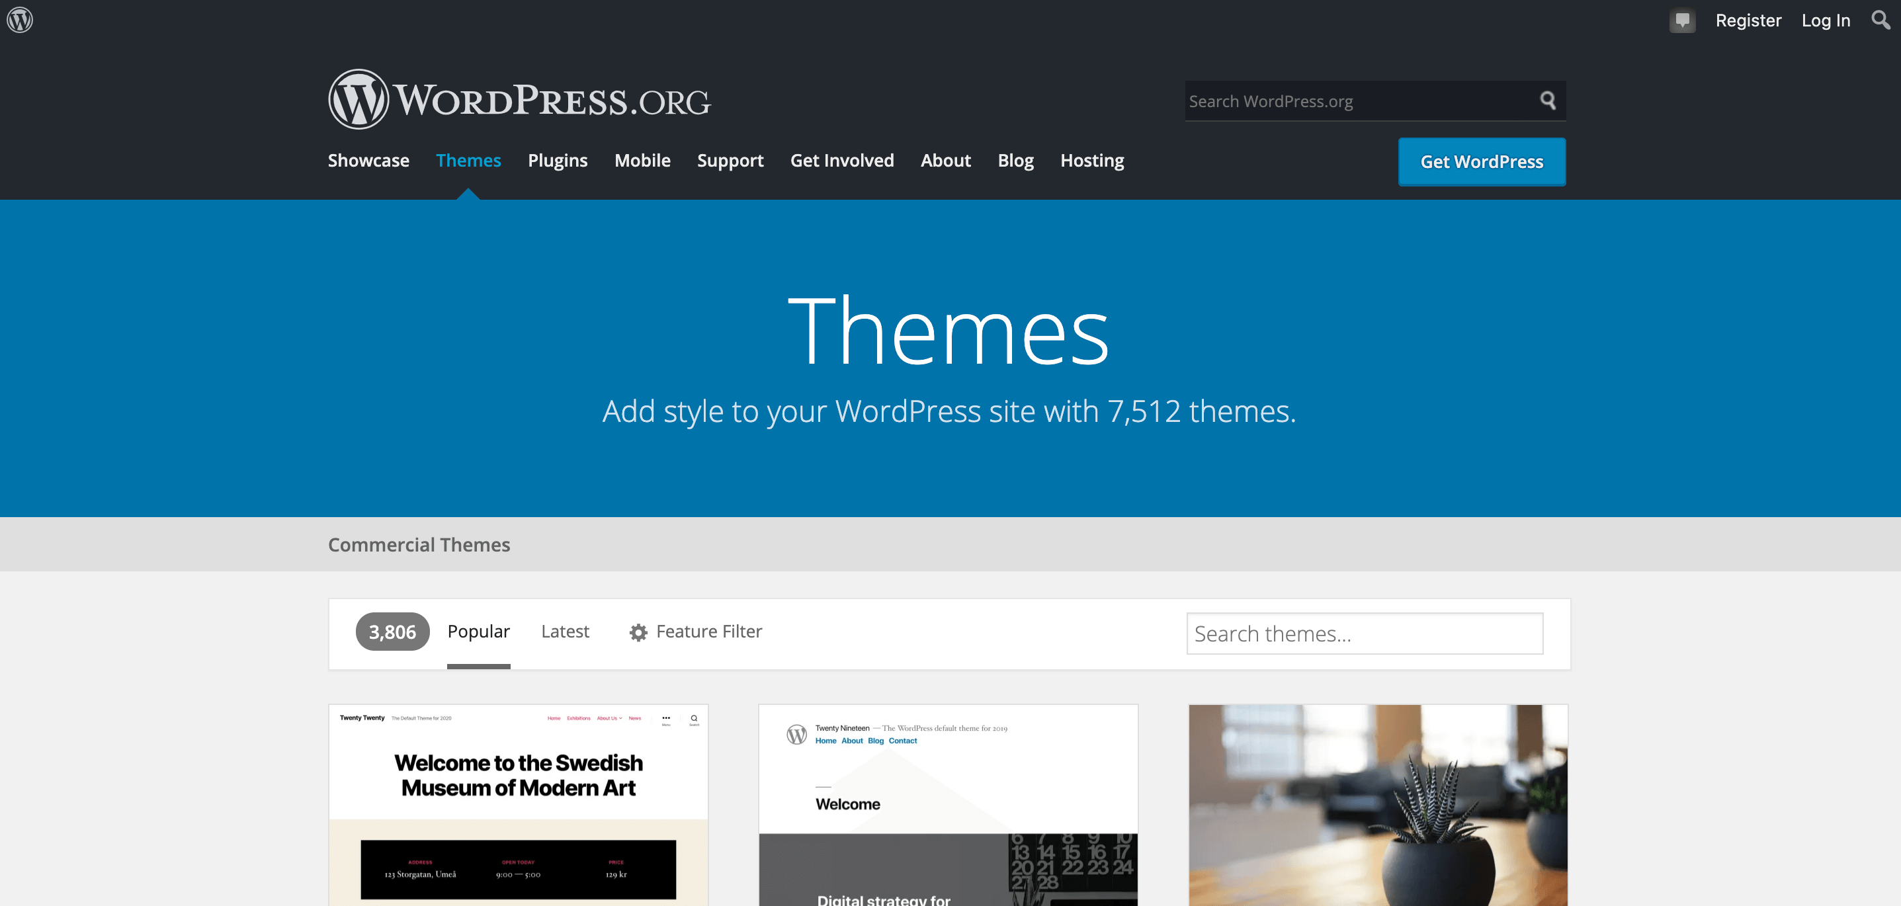Click the admin bar search magnifier icon

(x=1880, y=20)
